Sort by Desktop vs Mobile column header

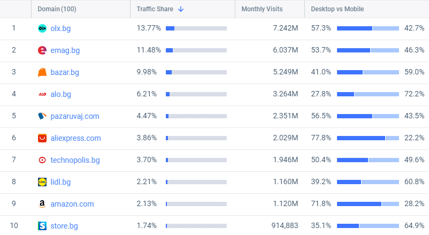[x=338, y=9]
